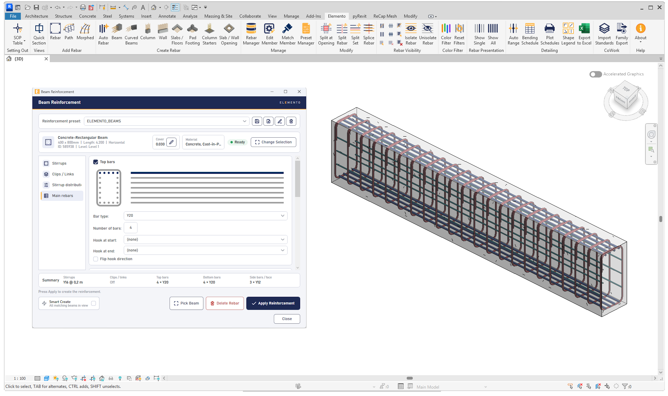This screenshot has height=396, width=668.
Task: Click the Change Selection button
Action: pyautogui.click(x=273, y=142)
